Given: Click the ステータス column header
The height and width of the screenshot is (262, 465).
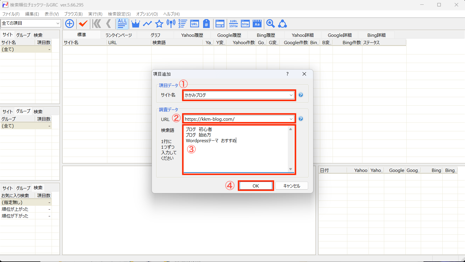Looking at the screenshot, I should coord(384,42).
